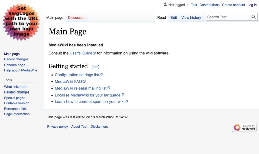Edit the Getting started section
This screenshot has height=154, width=259.
pyautogui.click(x=95, y=67)
